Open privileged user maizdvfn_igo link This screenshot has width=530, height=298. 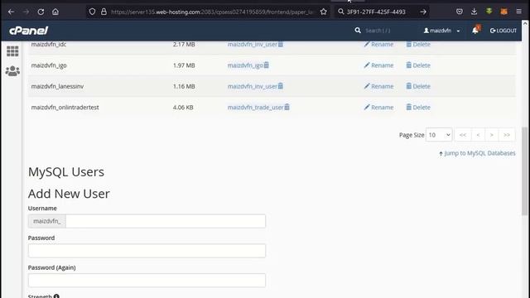click(x=245, y=65)
